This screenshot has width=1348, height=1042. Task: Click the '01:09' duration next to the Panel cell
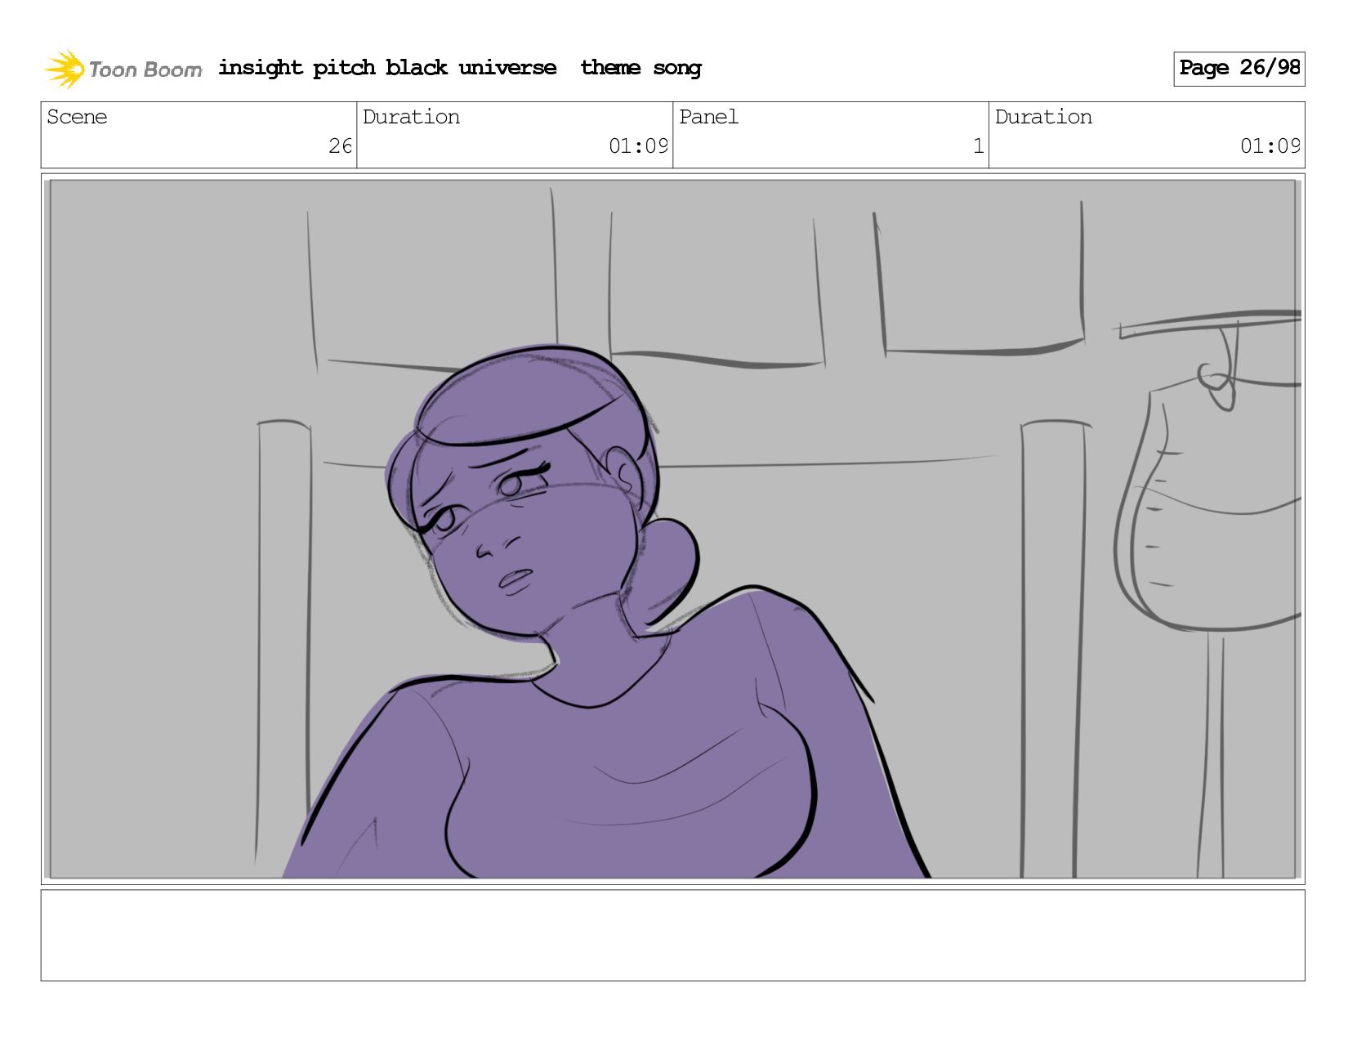pos(1270,146)
